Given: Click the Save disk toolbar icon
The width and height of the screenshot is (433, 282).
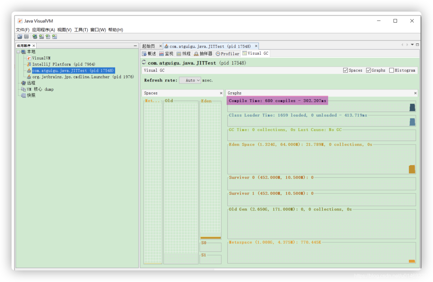Looking at the screenshot, I should coord(26,37).
